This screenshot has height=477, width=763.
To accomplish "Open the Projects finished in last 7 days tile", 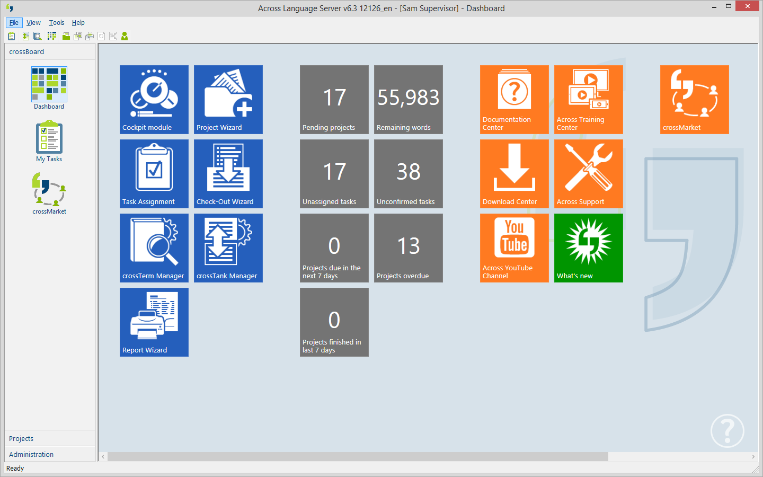I will pos(334,322).
